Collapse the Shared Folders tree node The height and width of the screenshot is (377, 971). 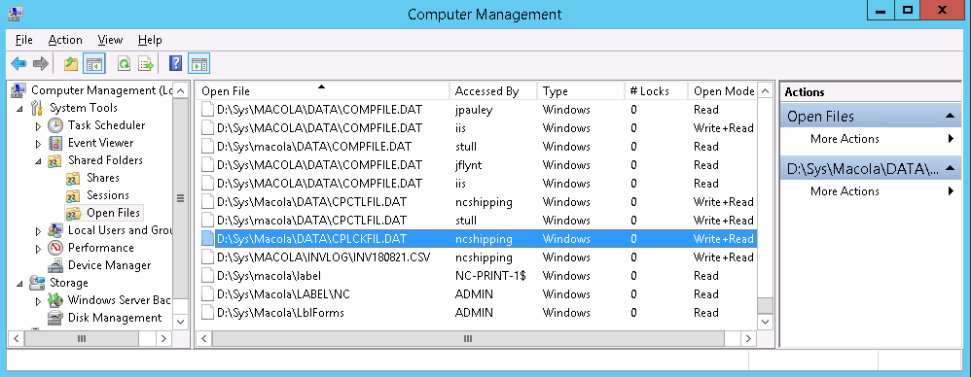pos(38,160)
